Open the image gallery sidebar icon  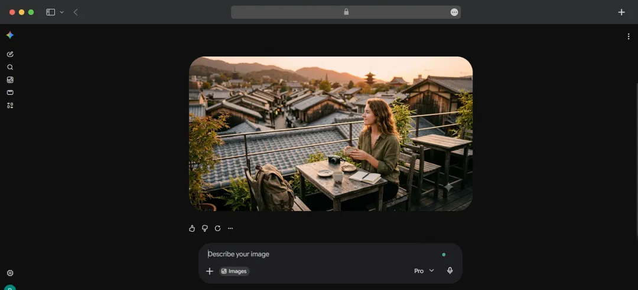click(10, 80)
